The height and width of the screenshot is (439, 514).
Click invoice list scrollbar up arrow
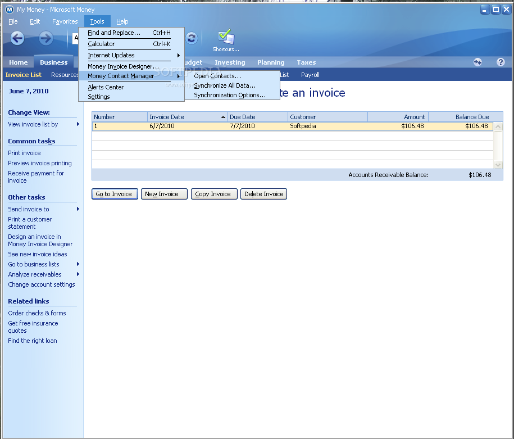498,126
